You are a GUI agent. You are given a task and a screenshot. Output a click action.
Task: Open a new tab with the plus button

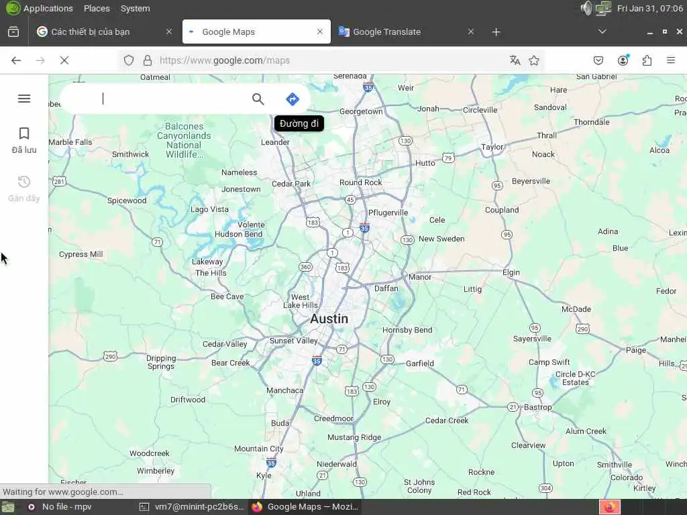click(496, 32)
